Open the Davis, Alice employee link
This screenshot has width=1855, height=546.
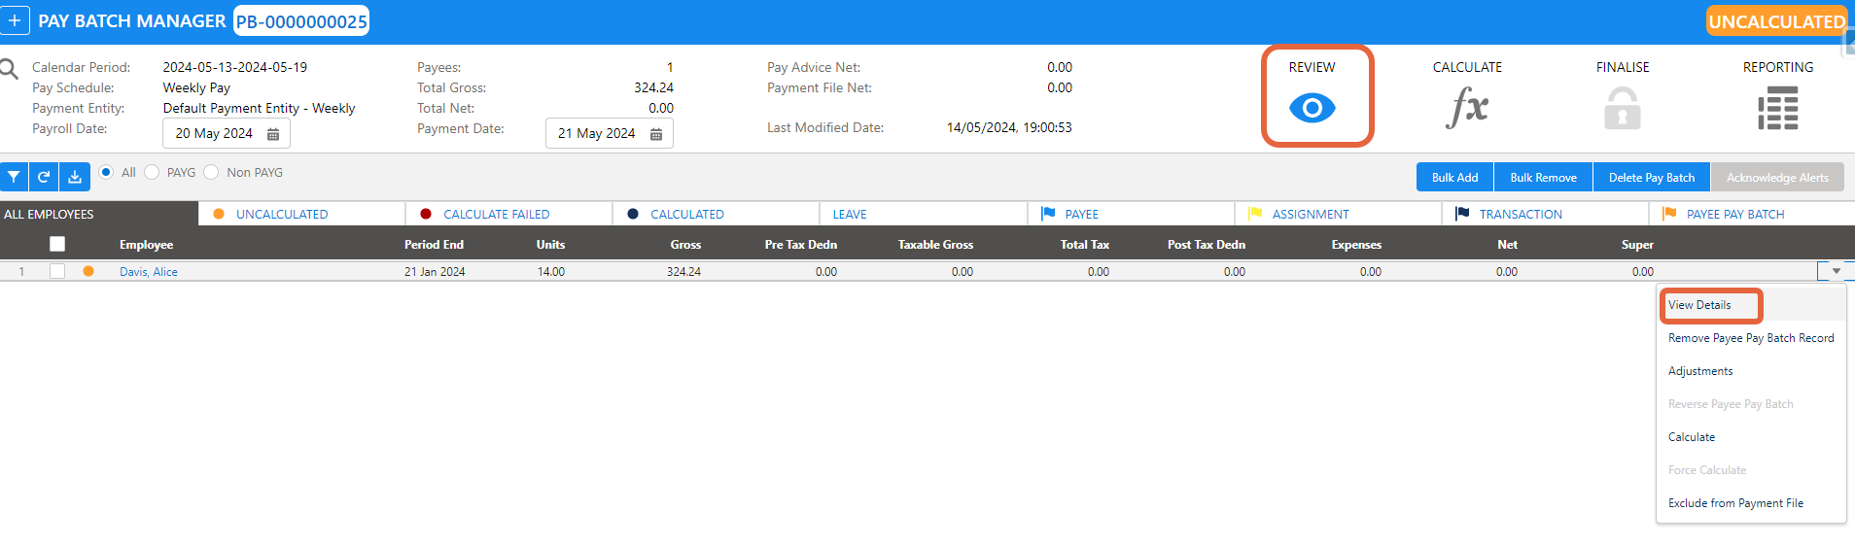coord(149,272)
